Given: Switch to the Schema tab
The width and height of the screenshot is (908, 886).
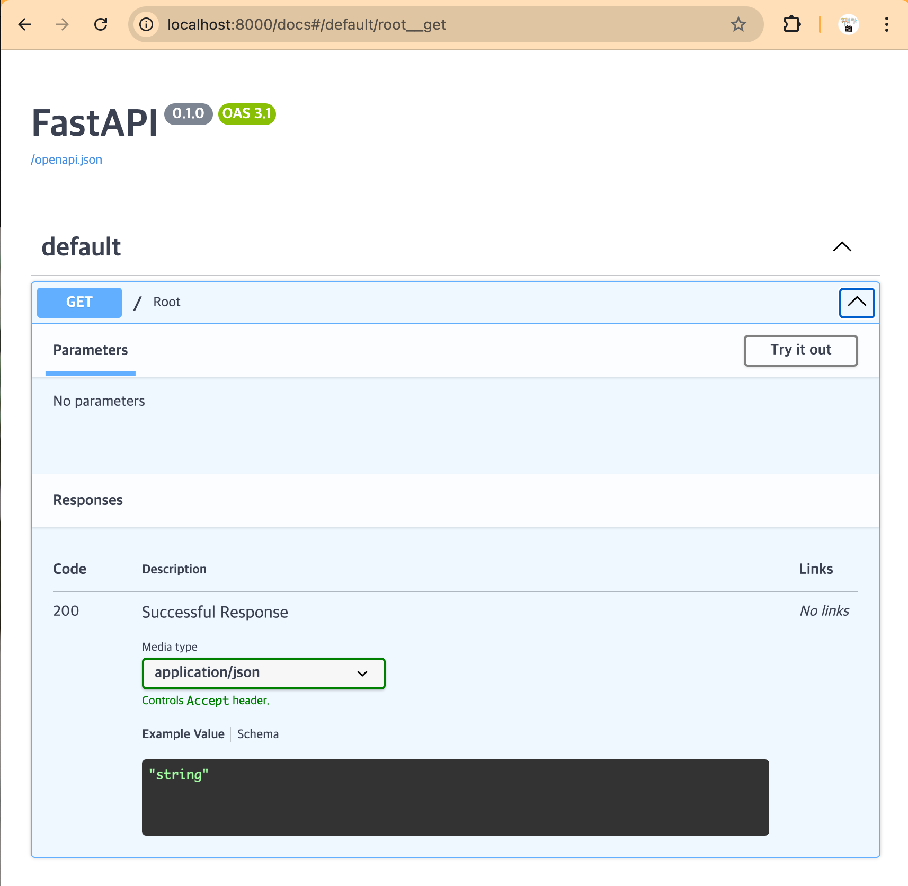Looking at the screenshot, I should [258, 734].
